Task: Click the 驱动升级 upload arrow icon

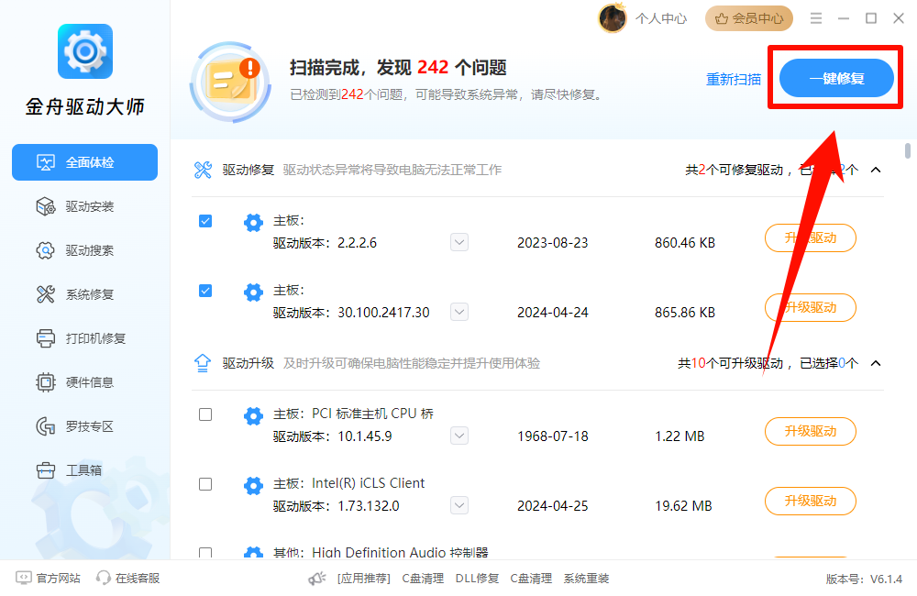Action: click(x=203, y=363)
